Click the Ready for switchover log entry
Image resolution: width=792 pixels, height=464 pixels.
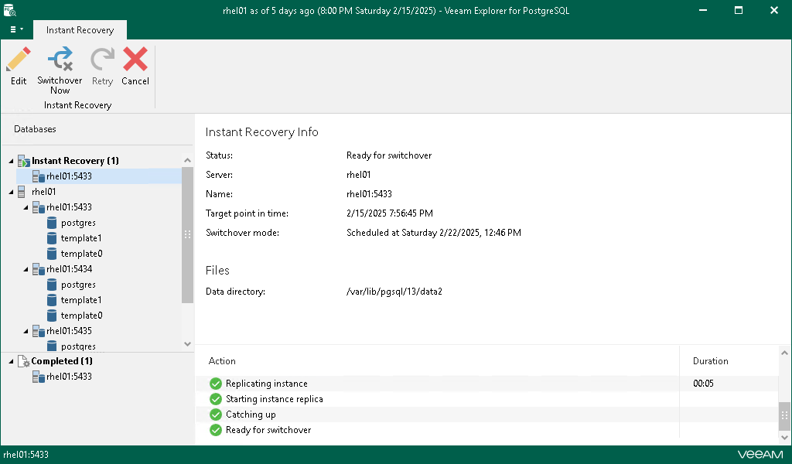pyautogui.click(x=268, y=430)
